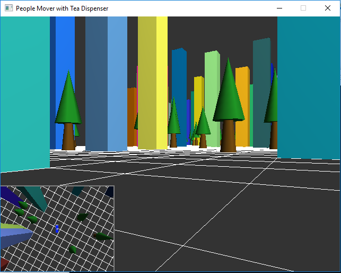Click the overhead minimap view
341x273 pixels.
pyautogui.click(x=57, y=228)
